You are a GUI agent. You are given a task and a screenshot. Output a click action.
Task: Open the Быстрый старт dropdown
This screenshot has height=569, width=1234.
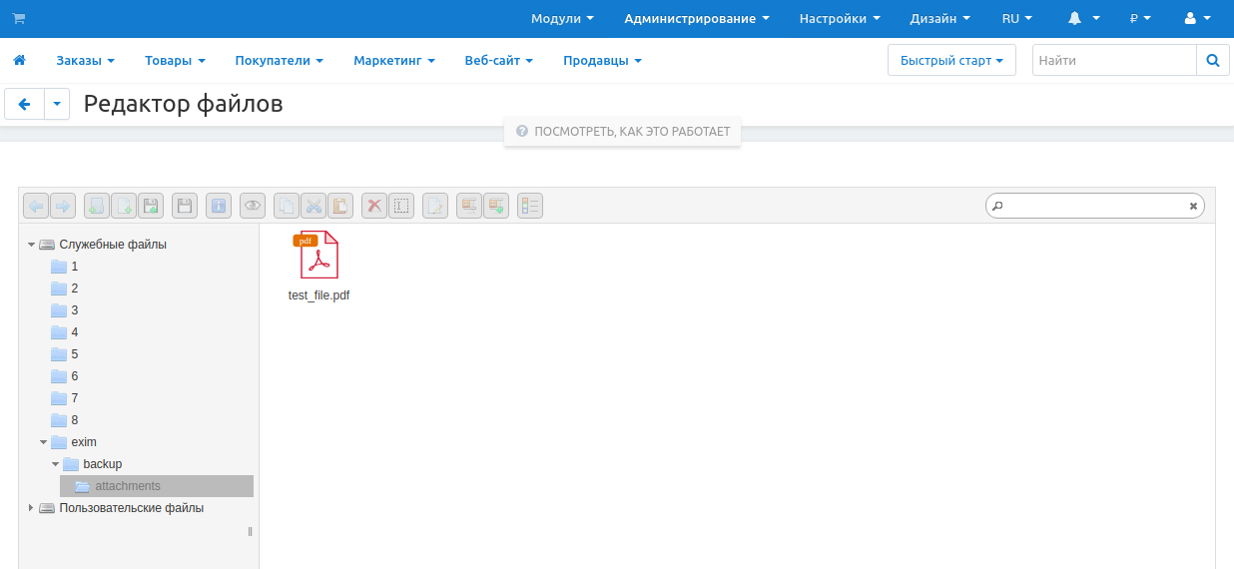[x=951, y=60]
